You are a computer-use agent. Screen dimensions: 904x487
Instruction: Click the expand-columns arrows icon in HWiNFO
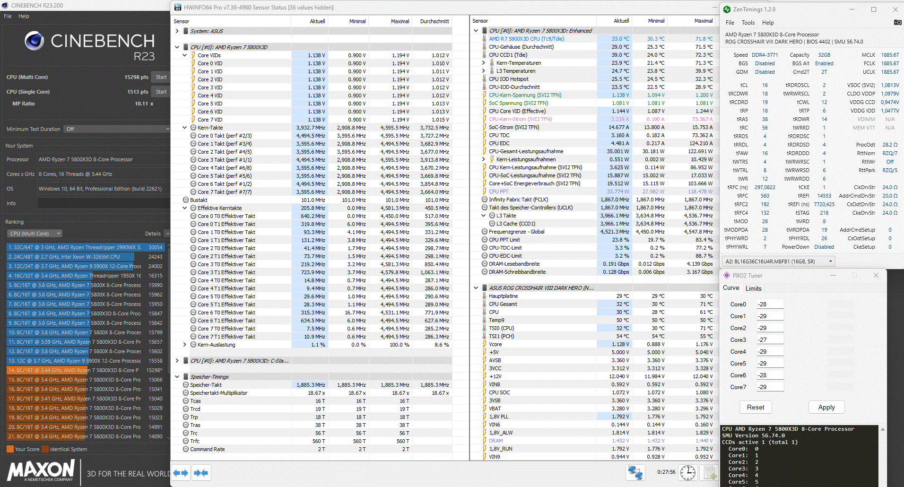pyautogui.click(x=181, y=472)
